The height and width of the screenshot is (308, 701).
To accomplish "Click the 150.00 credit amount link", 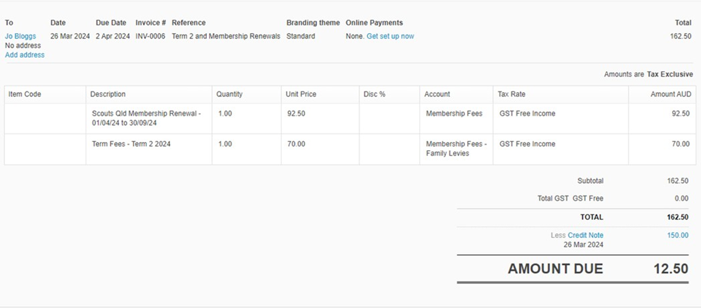I will 677,235.
